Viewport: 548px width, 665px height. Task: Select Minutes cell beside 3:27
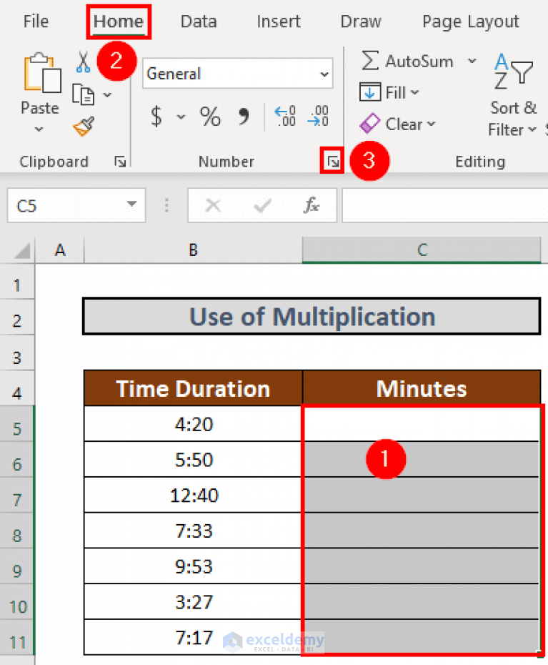pyautogui.click(x=422, y=602)
